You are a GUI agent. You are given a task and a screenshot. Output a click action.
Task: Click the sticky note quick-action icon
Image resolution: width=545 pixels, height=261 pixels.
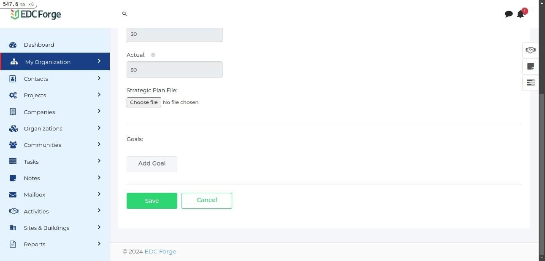(x=531, y=67)
